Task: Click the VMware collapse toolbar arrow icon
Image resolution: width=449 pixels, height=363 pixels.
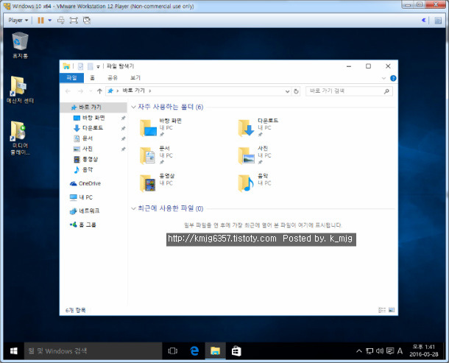Action: point(423,20)
